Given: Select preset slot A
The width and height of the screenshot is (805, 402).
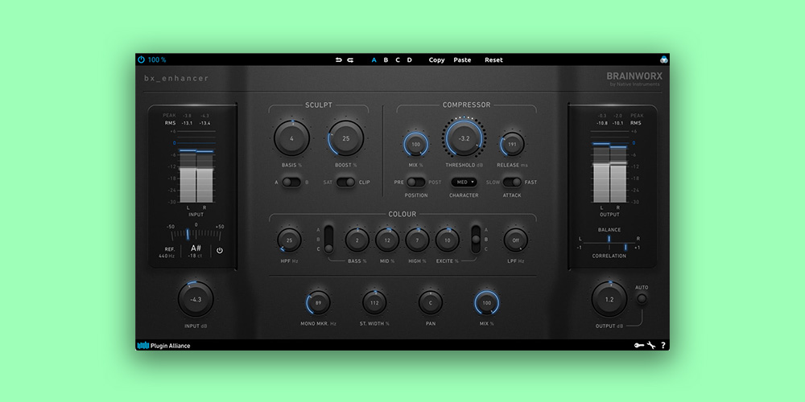Looking at the screenshot, I should (374, 59).
